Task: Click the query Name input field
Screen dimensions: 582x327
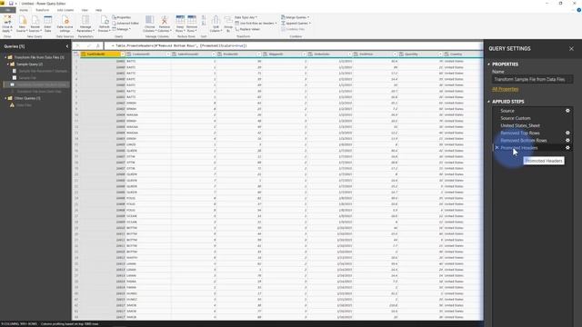Action: click(533, 79)
